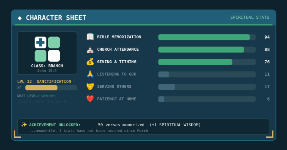287x150 pixels.
Task: Click the faint "that's rather the point" note
Action: tap(42, 101)
